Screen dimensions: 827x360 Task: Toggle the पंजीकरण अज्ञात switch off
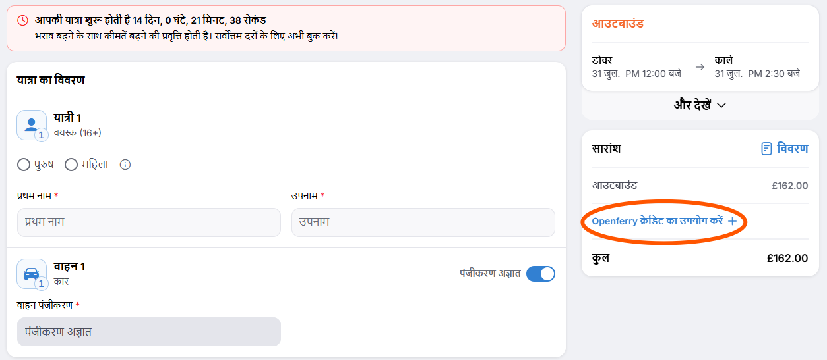[541, 274]
